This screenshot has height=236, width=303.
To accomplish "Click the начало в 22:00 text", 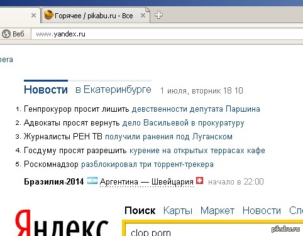I will click(236, 181).
